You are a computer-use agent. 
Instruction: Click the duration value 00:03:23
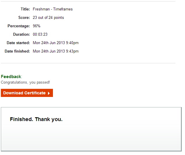point(40,34)
